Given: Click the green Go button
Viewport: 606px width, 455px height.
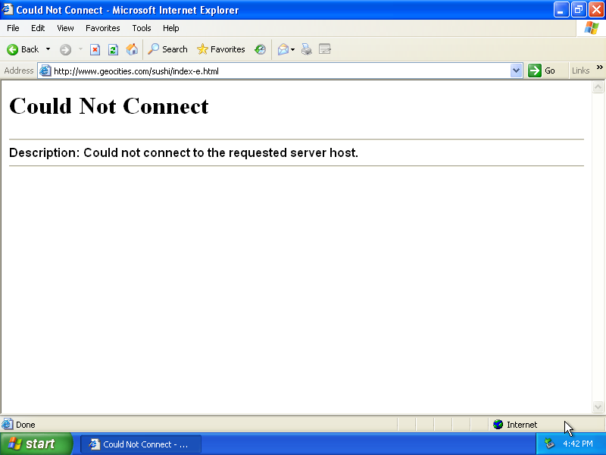Looking at the screenshot, I should coord(542,71).
